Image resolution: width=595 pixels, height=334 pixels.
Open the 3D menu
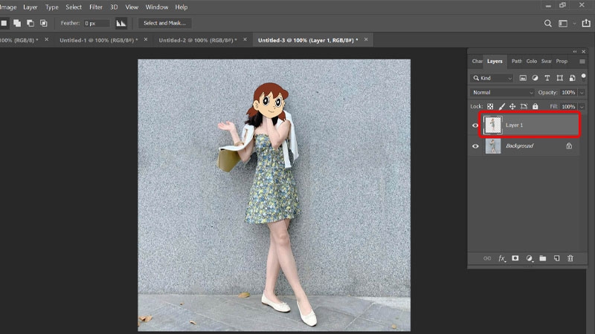[x=114, y=7]
